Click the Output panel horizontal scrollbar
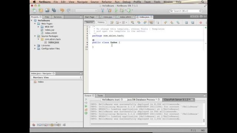 (x=119, y=124)
